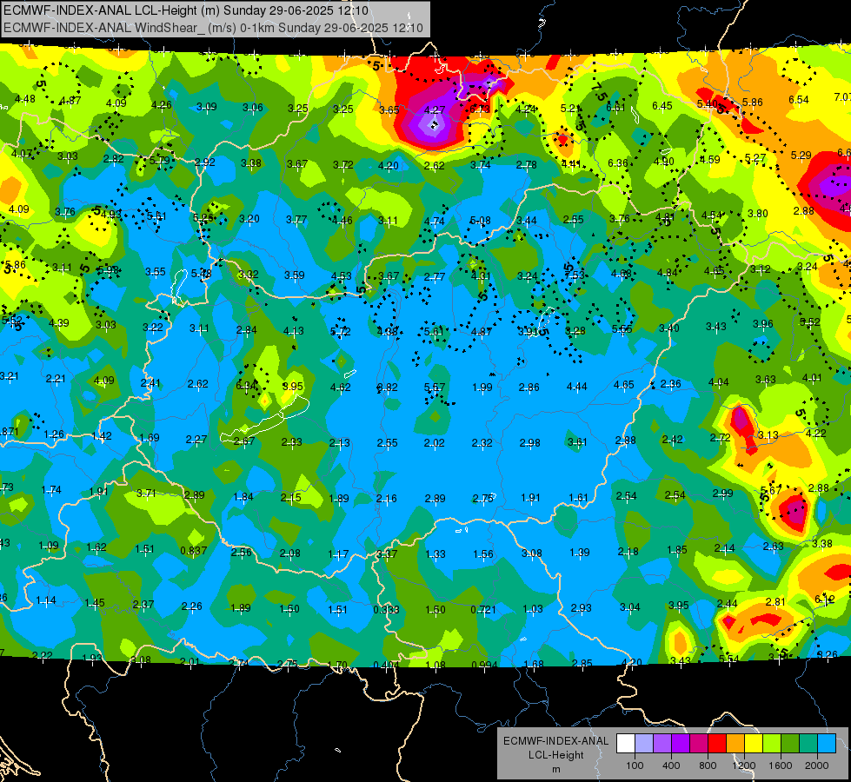This screenshot has height=782, width=851.
Task: Click the wind shear value 1.03
Action: pos(532,609)
